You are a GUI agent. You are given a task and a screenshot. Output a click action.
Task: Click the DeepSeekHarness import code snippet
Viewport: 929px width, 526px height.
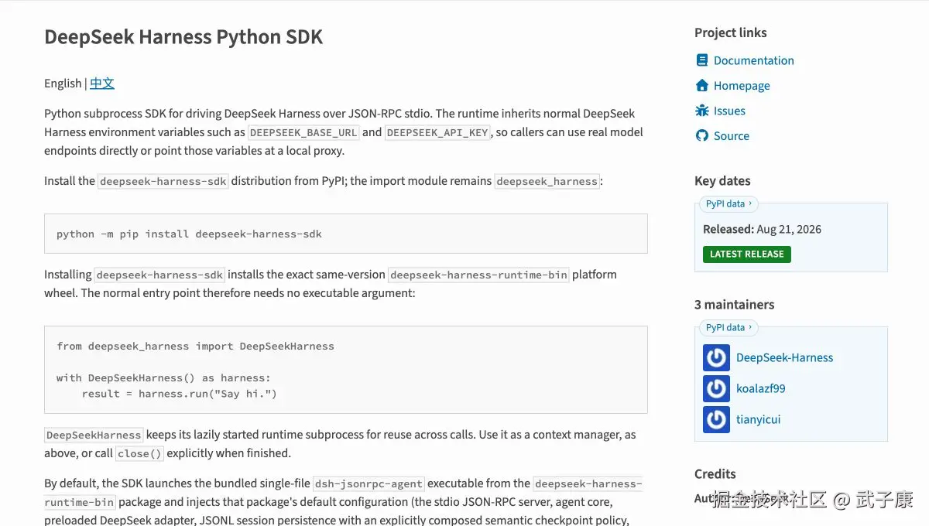pos(345,370)
